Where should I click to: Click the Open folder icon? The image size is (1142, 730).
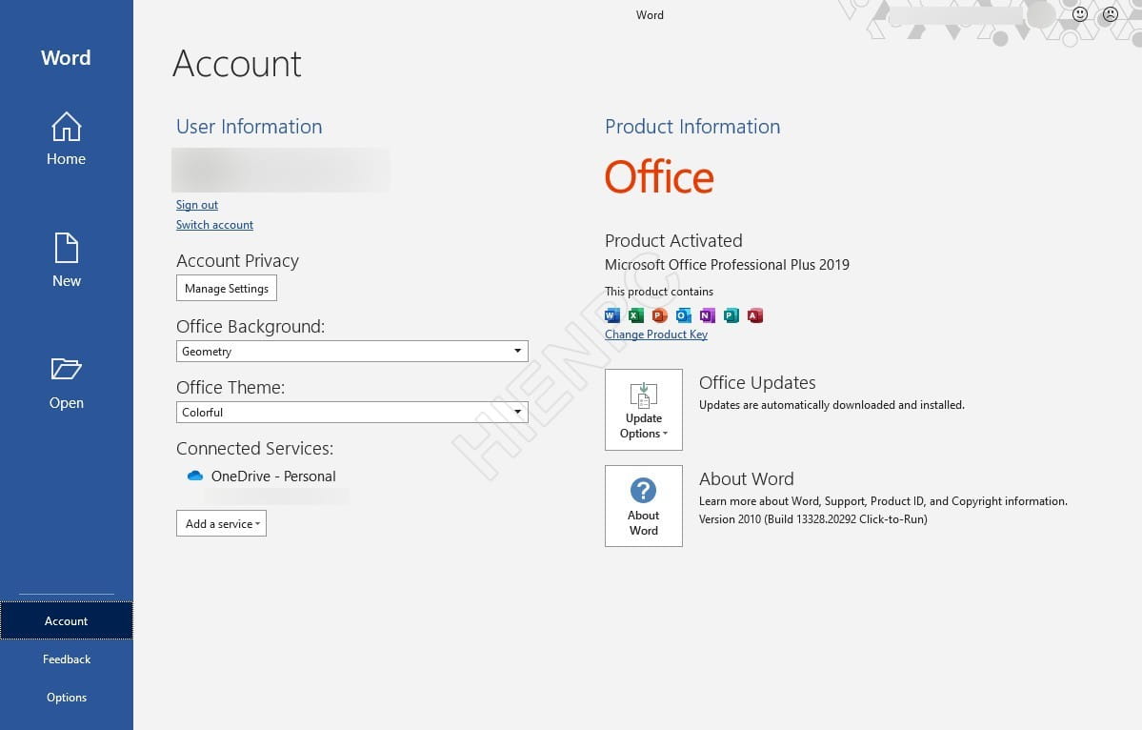(67, 369)
